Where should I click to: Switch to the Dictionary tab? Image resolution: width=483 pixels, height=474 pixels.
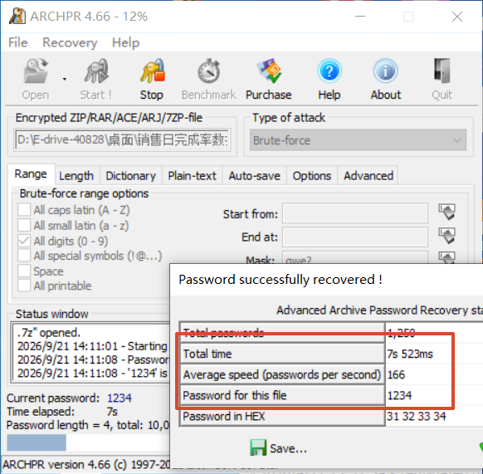(130, 176)
